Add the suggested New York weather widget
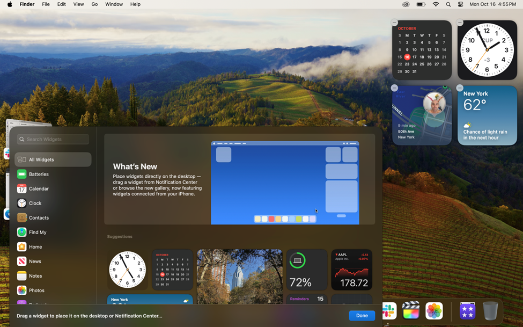 click(150, 299)
